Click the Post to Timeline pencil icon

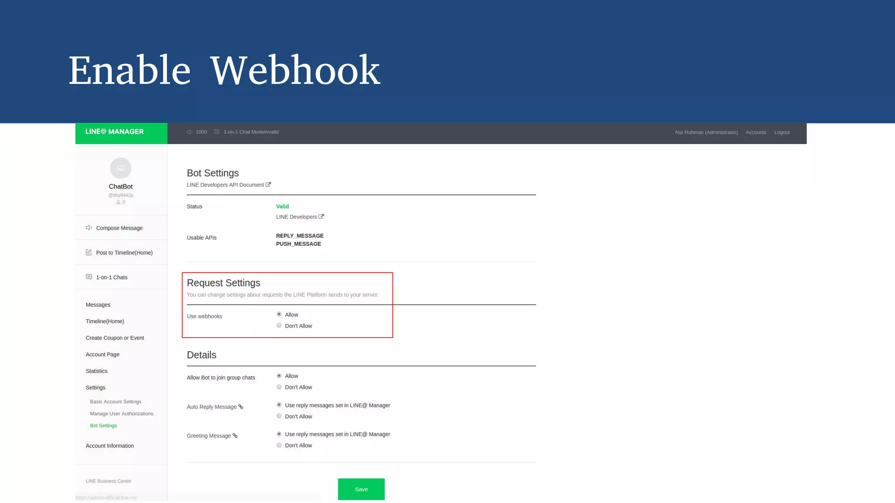tap(89, 252)
